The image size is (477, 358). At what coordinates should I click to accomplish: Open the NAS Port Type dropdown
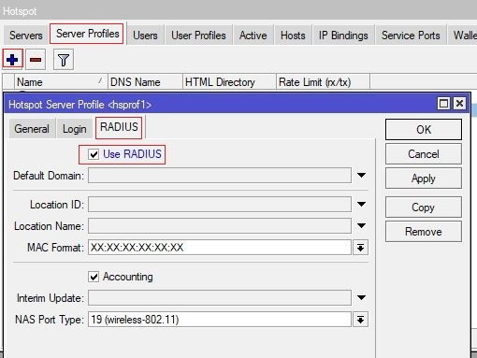click(360, 320)
